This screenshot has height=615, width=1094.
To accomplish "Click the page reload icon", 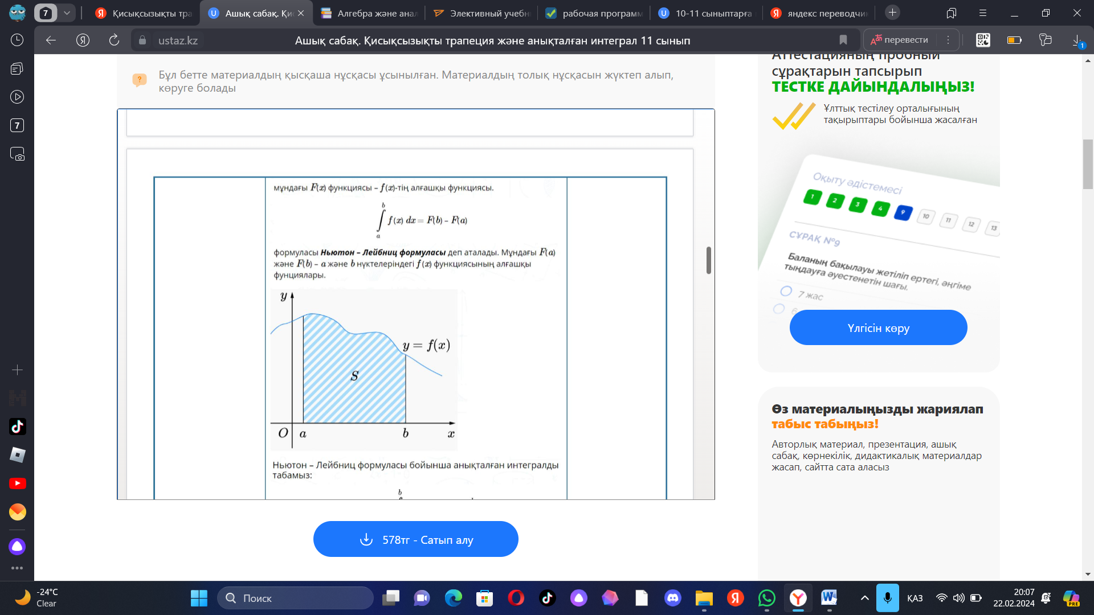I will 114,40.
